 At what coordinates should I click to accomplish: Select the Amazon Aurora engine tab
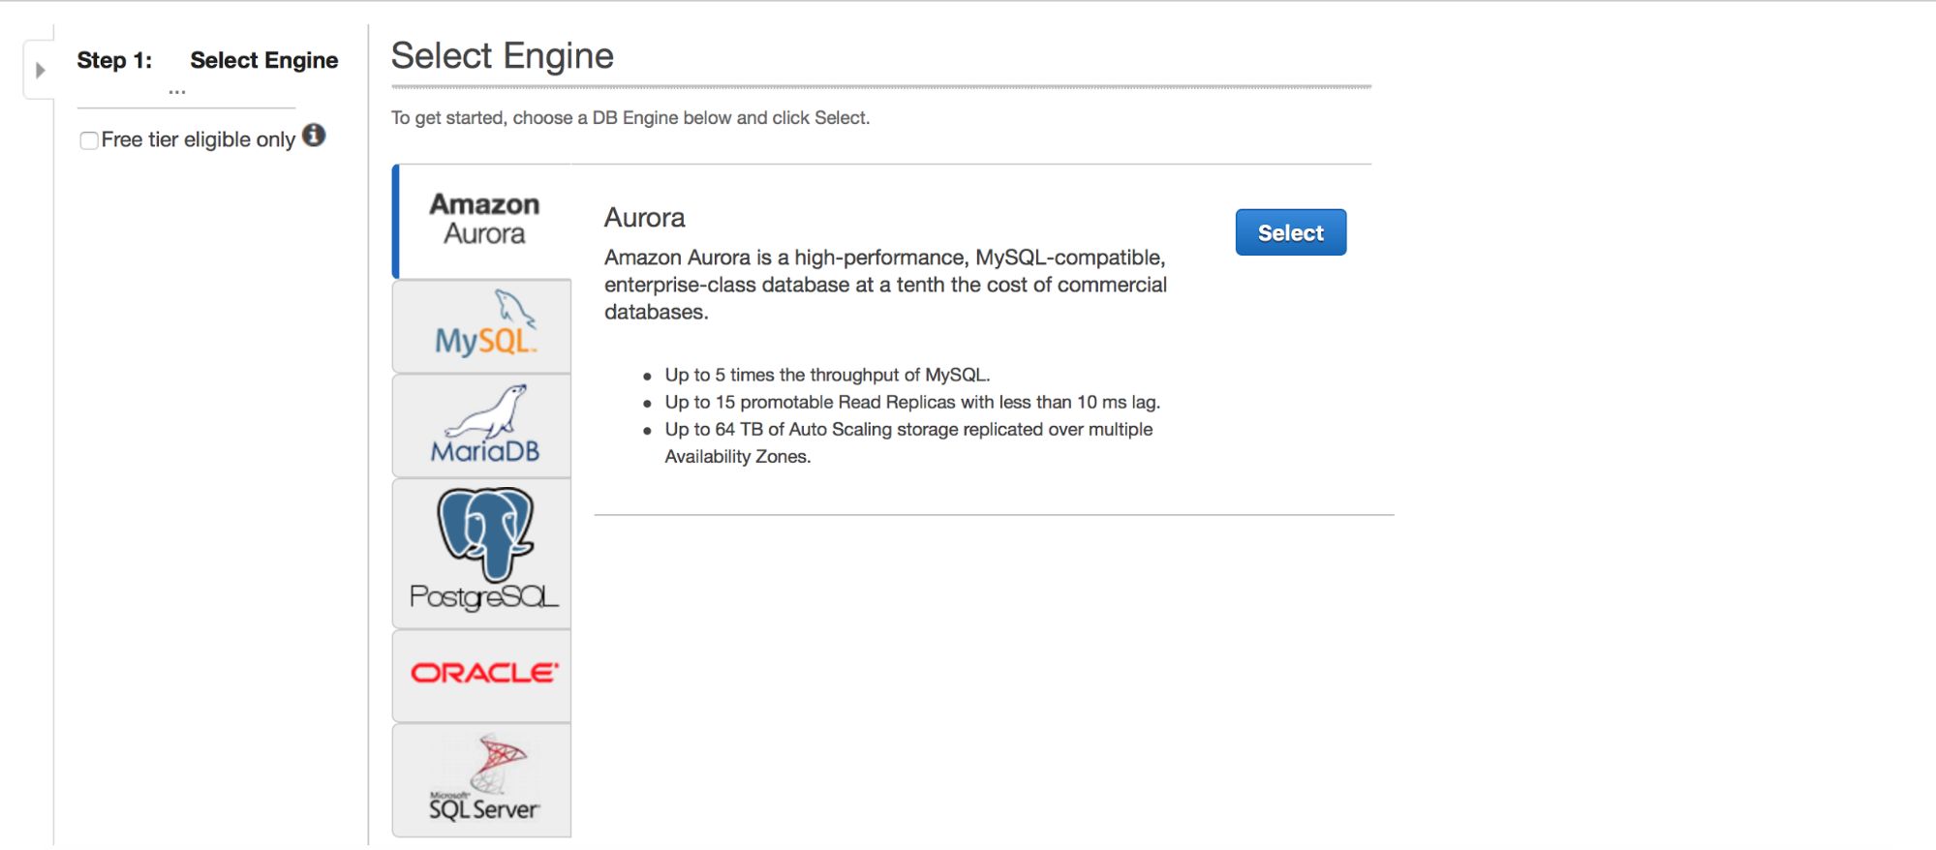pos(482,222)
